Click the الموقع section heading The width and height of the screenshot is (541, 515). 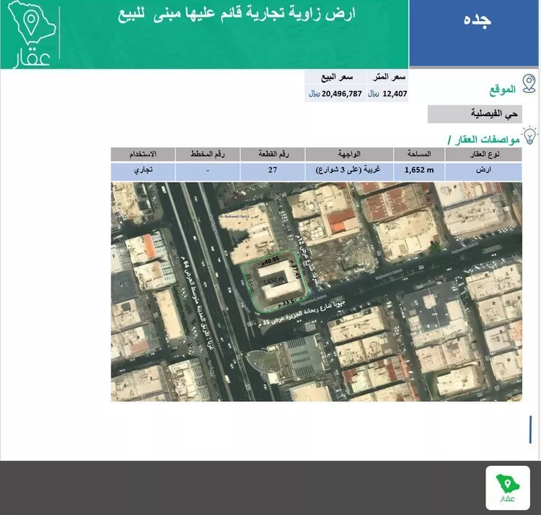(502, 89)
